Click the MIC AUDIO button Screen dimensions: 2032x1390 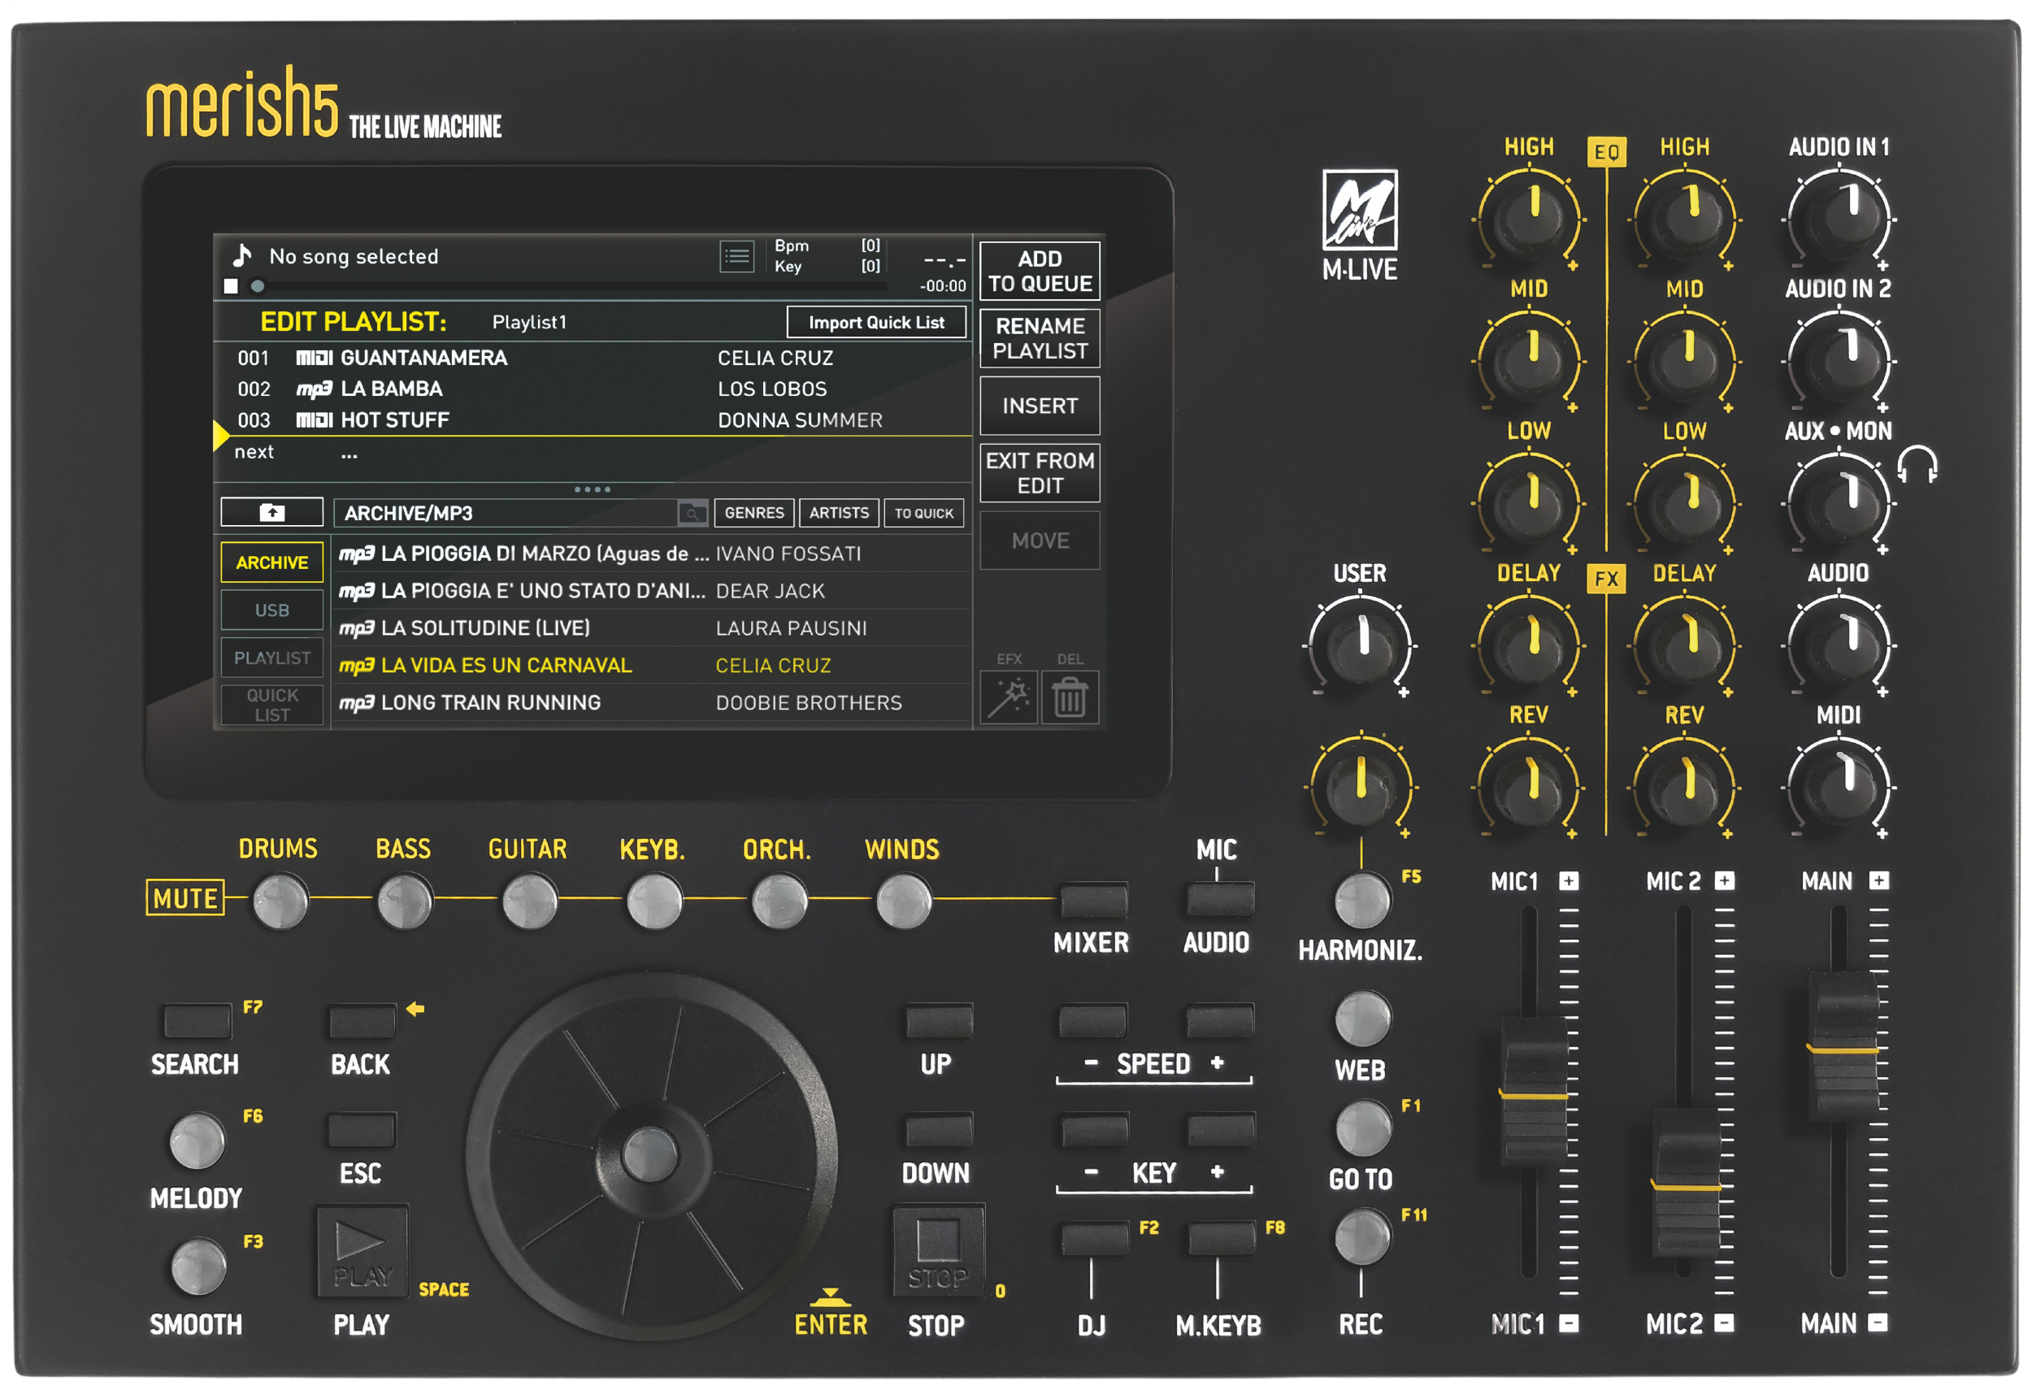pyautogui.click(x=1220, y=901)
